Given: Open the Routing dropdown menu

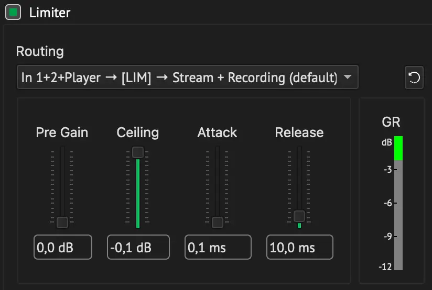Looking at the screenshot, I should point(187,77).
